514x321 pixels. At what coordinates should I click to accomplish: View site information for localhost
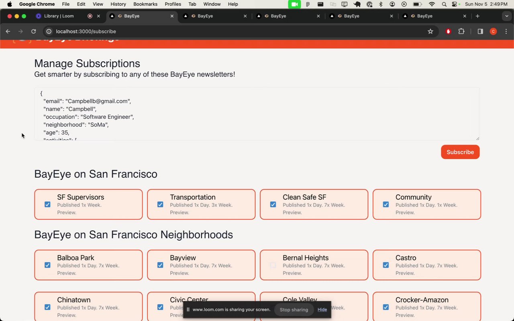tap(49, 31)
